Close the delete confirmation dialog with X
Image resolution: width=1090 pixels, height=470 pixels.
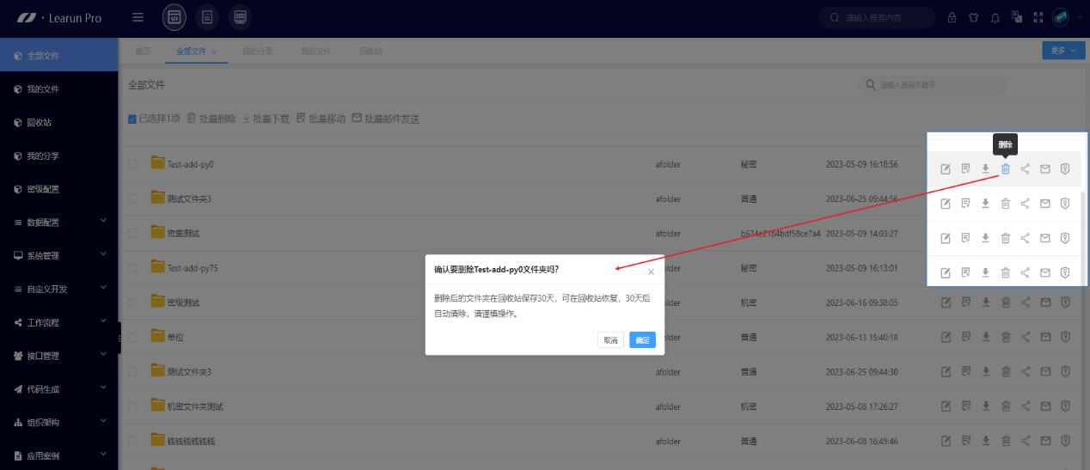tap(651, 272)
